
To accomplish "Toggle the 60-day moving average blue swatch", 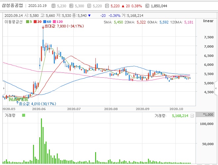I will click(x=45, y=22).
